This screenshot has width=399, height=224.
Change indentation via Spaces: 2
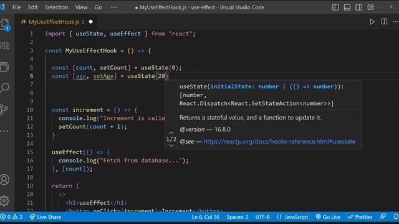click(x=238, y=217)
